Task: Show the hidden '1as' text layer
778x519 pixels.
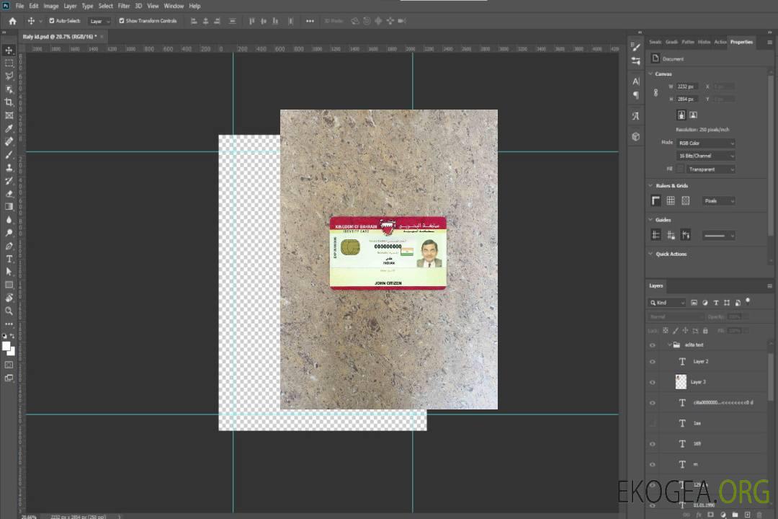Action: [x=653, y=423]
